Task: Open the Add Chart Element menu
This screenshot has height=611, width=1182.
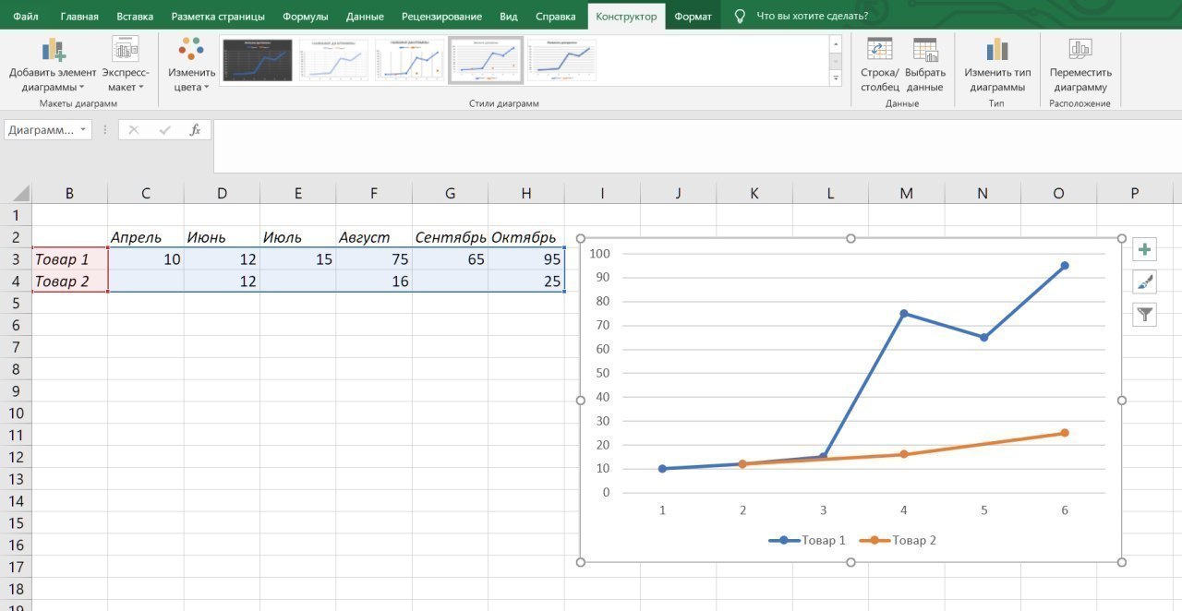Action: (53, 65)
